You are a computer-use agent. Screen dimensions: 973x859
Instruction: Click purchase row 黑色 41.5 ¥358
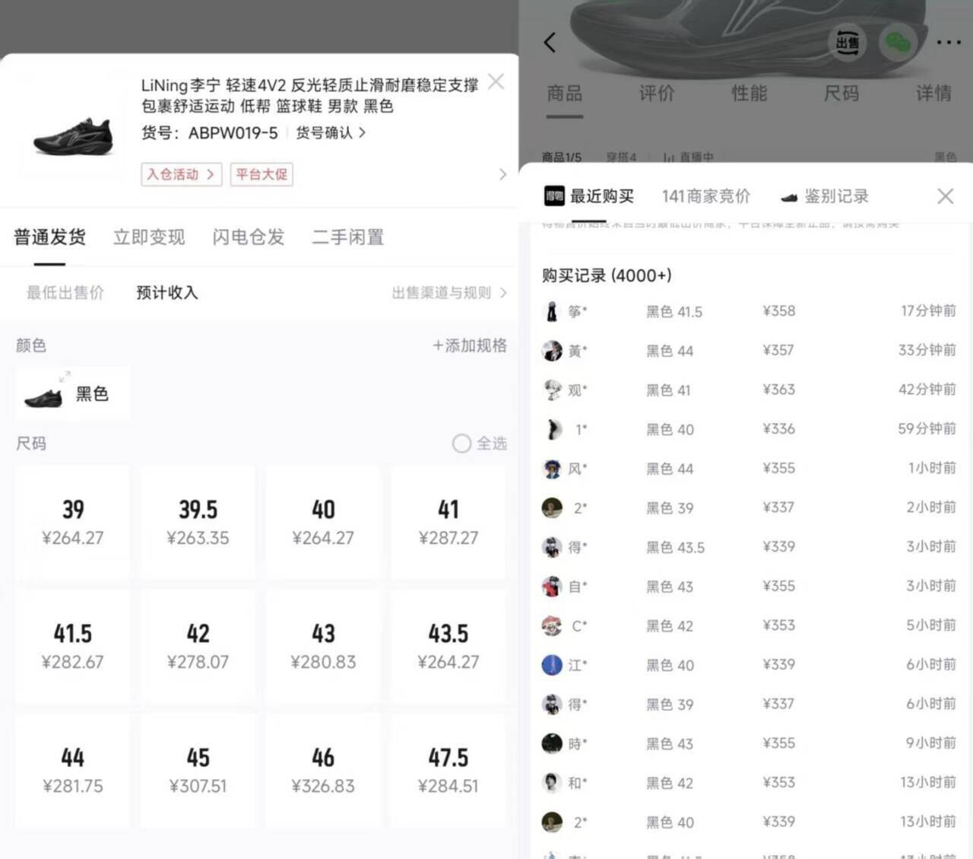click(x=749, y=311)
